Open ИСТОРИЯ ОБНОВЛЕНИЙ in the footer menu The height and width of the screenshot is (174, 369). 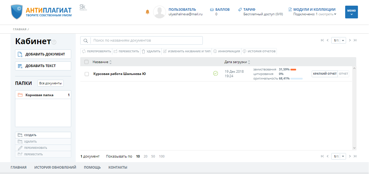[x=55, y=167]
